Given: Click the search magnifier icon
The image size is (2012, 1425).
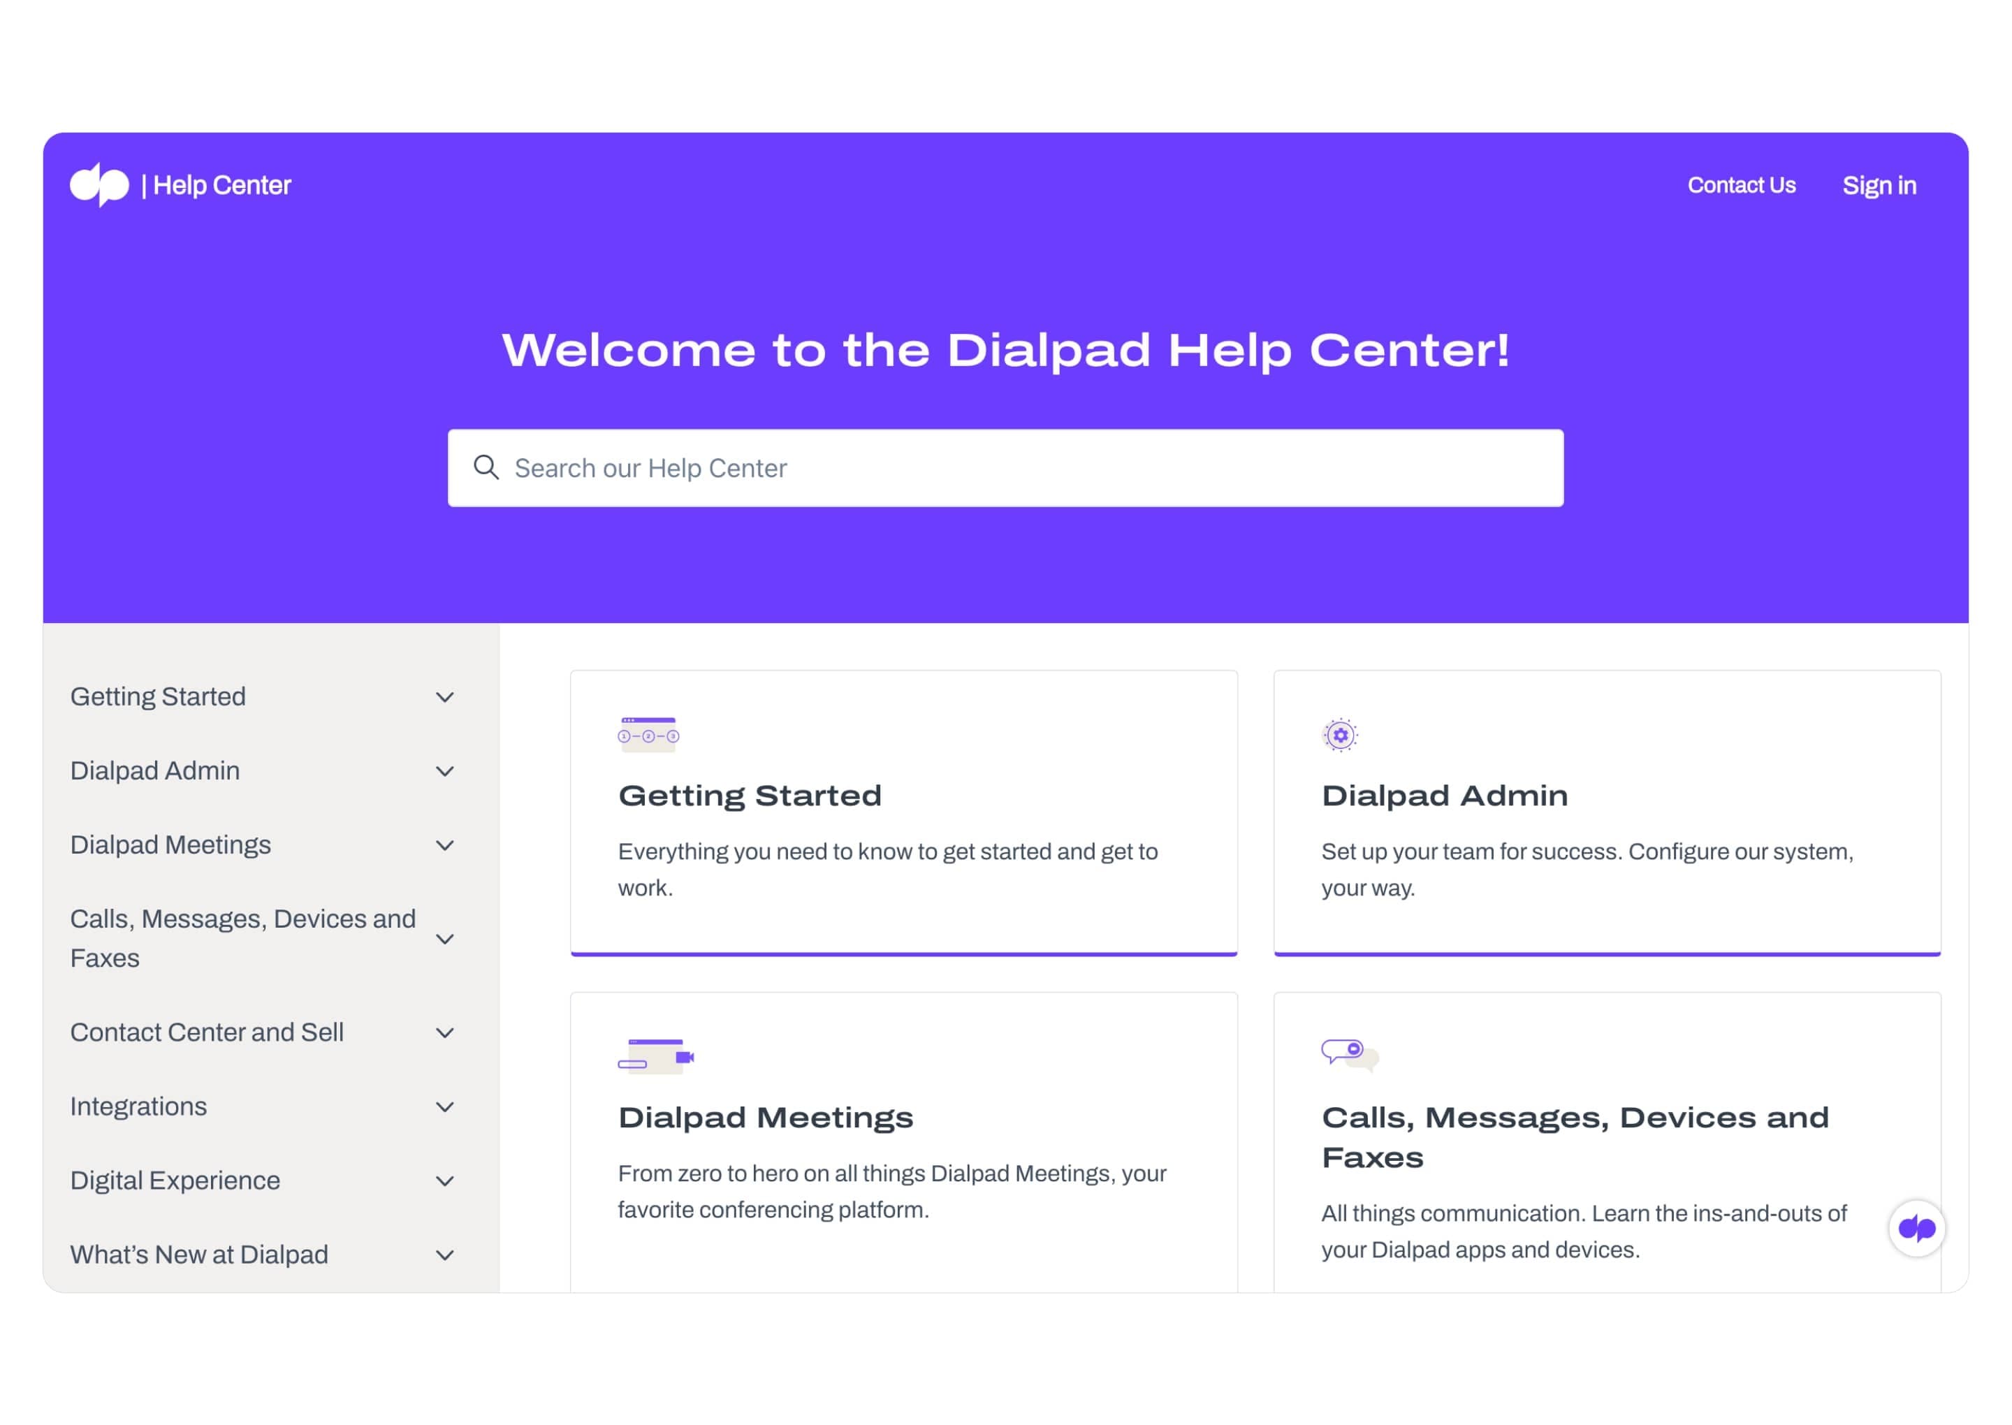Looking at the screenshot, I should click(x=486, y=467).
